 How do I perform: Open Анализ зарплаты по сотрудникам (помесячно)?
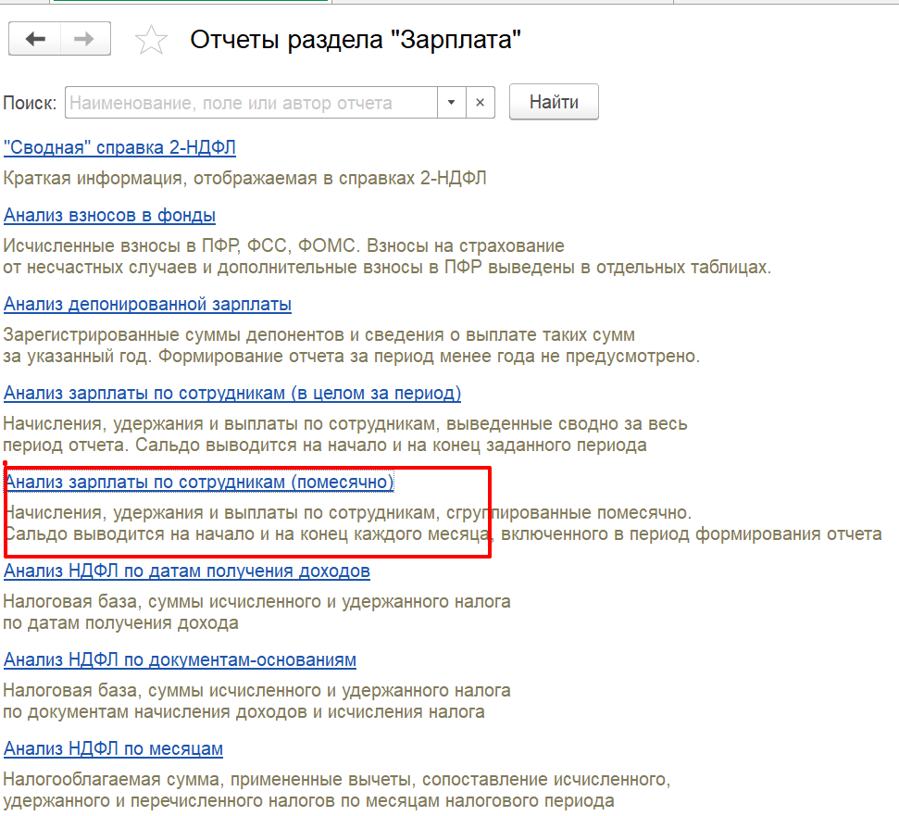(199, 482)
